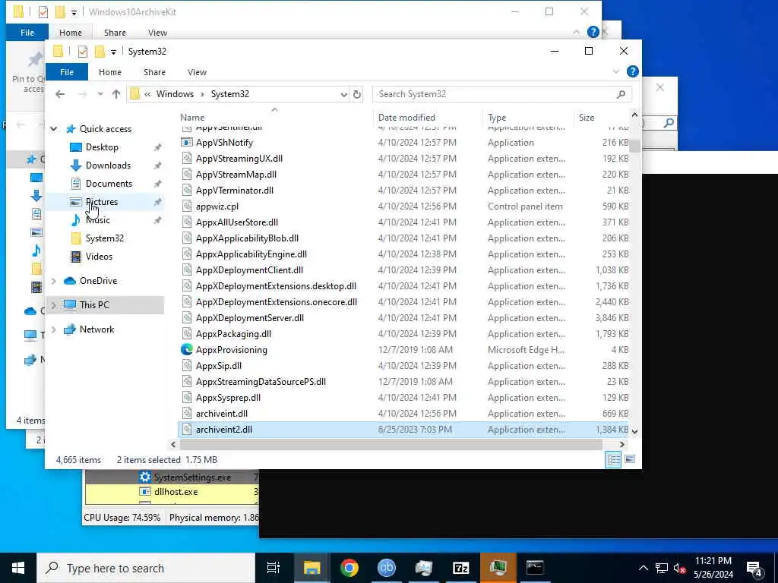
Task: Sort by the Name column header
Action: tap(192, 118)
